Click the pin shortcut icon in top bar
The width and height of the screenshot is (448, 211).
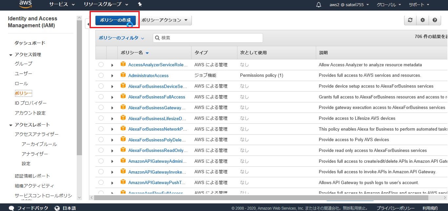pyautogui.click(x=140, y=4)
